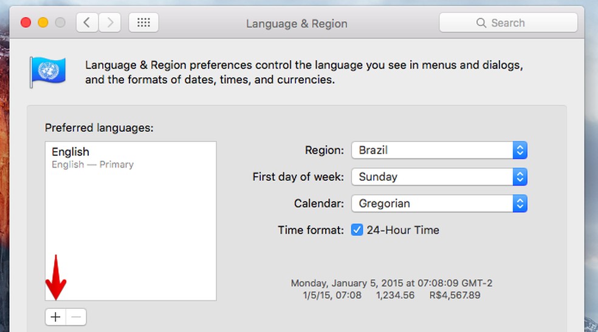Click the forward arrow navigation button
598x332 pixels.
point(109,23)
